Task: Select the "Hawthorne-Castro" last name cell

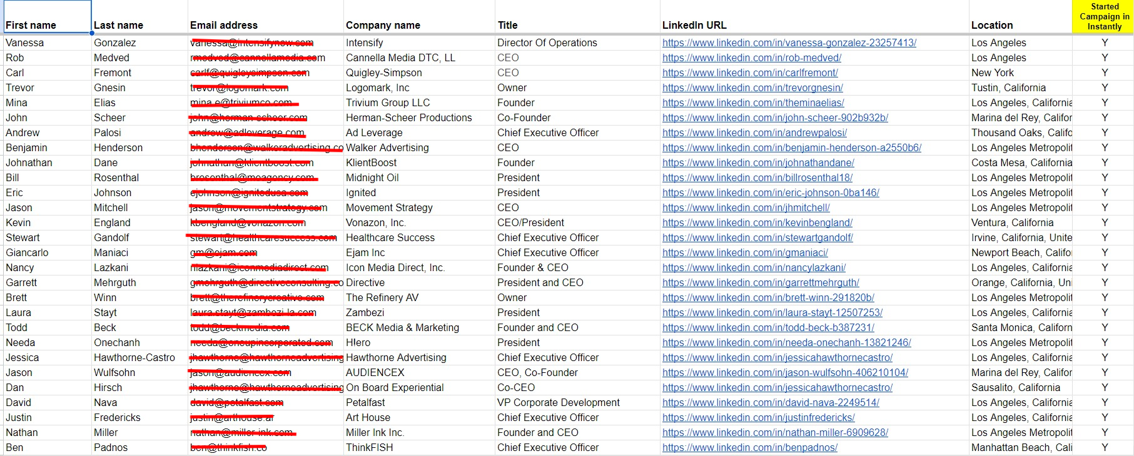Action: (134, 357)
